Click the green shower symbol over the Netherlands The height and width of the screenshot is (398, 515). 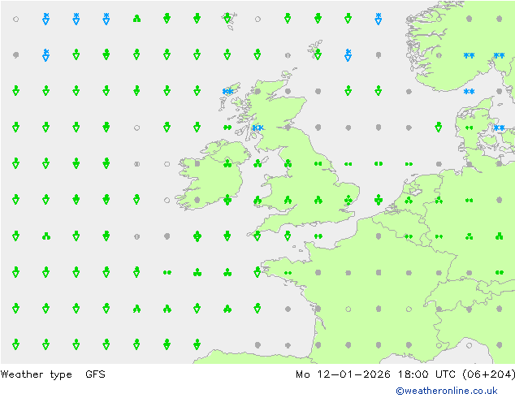click(x=409, y=200)
